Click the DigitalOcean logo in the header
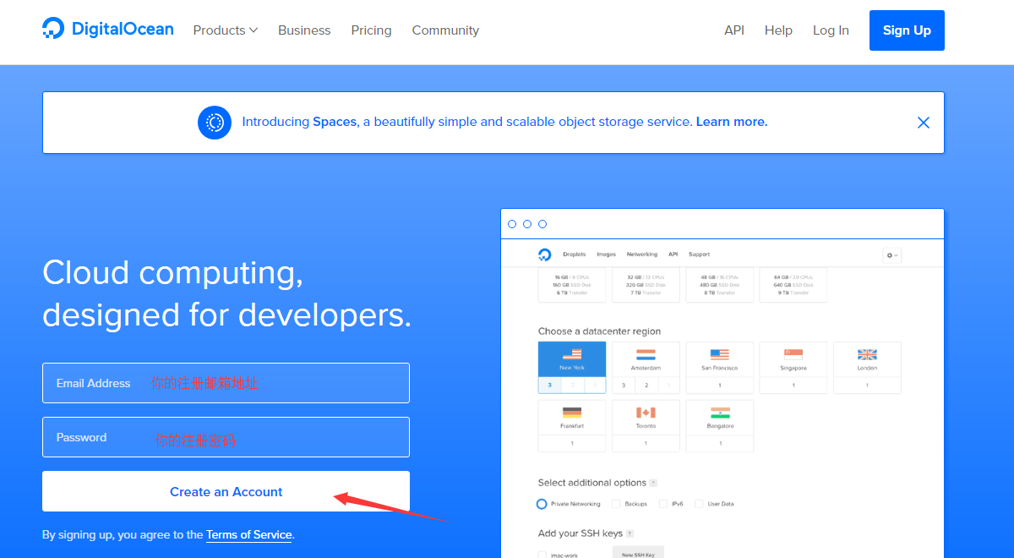 [108, 30]
